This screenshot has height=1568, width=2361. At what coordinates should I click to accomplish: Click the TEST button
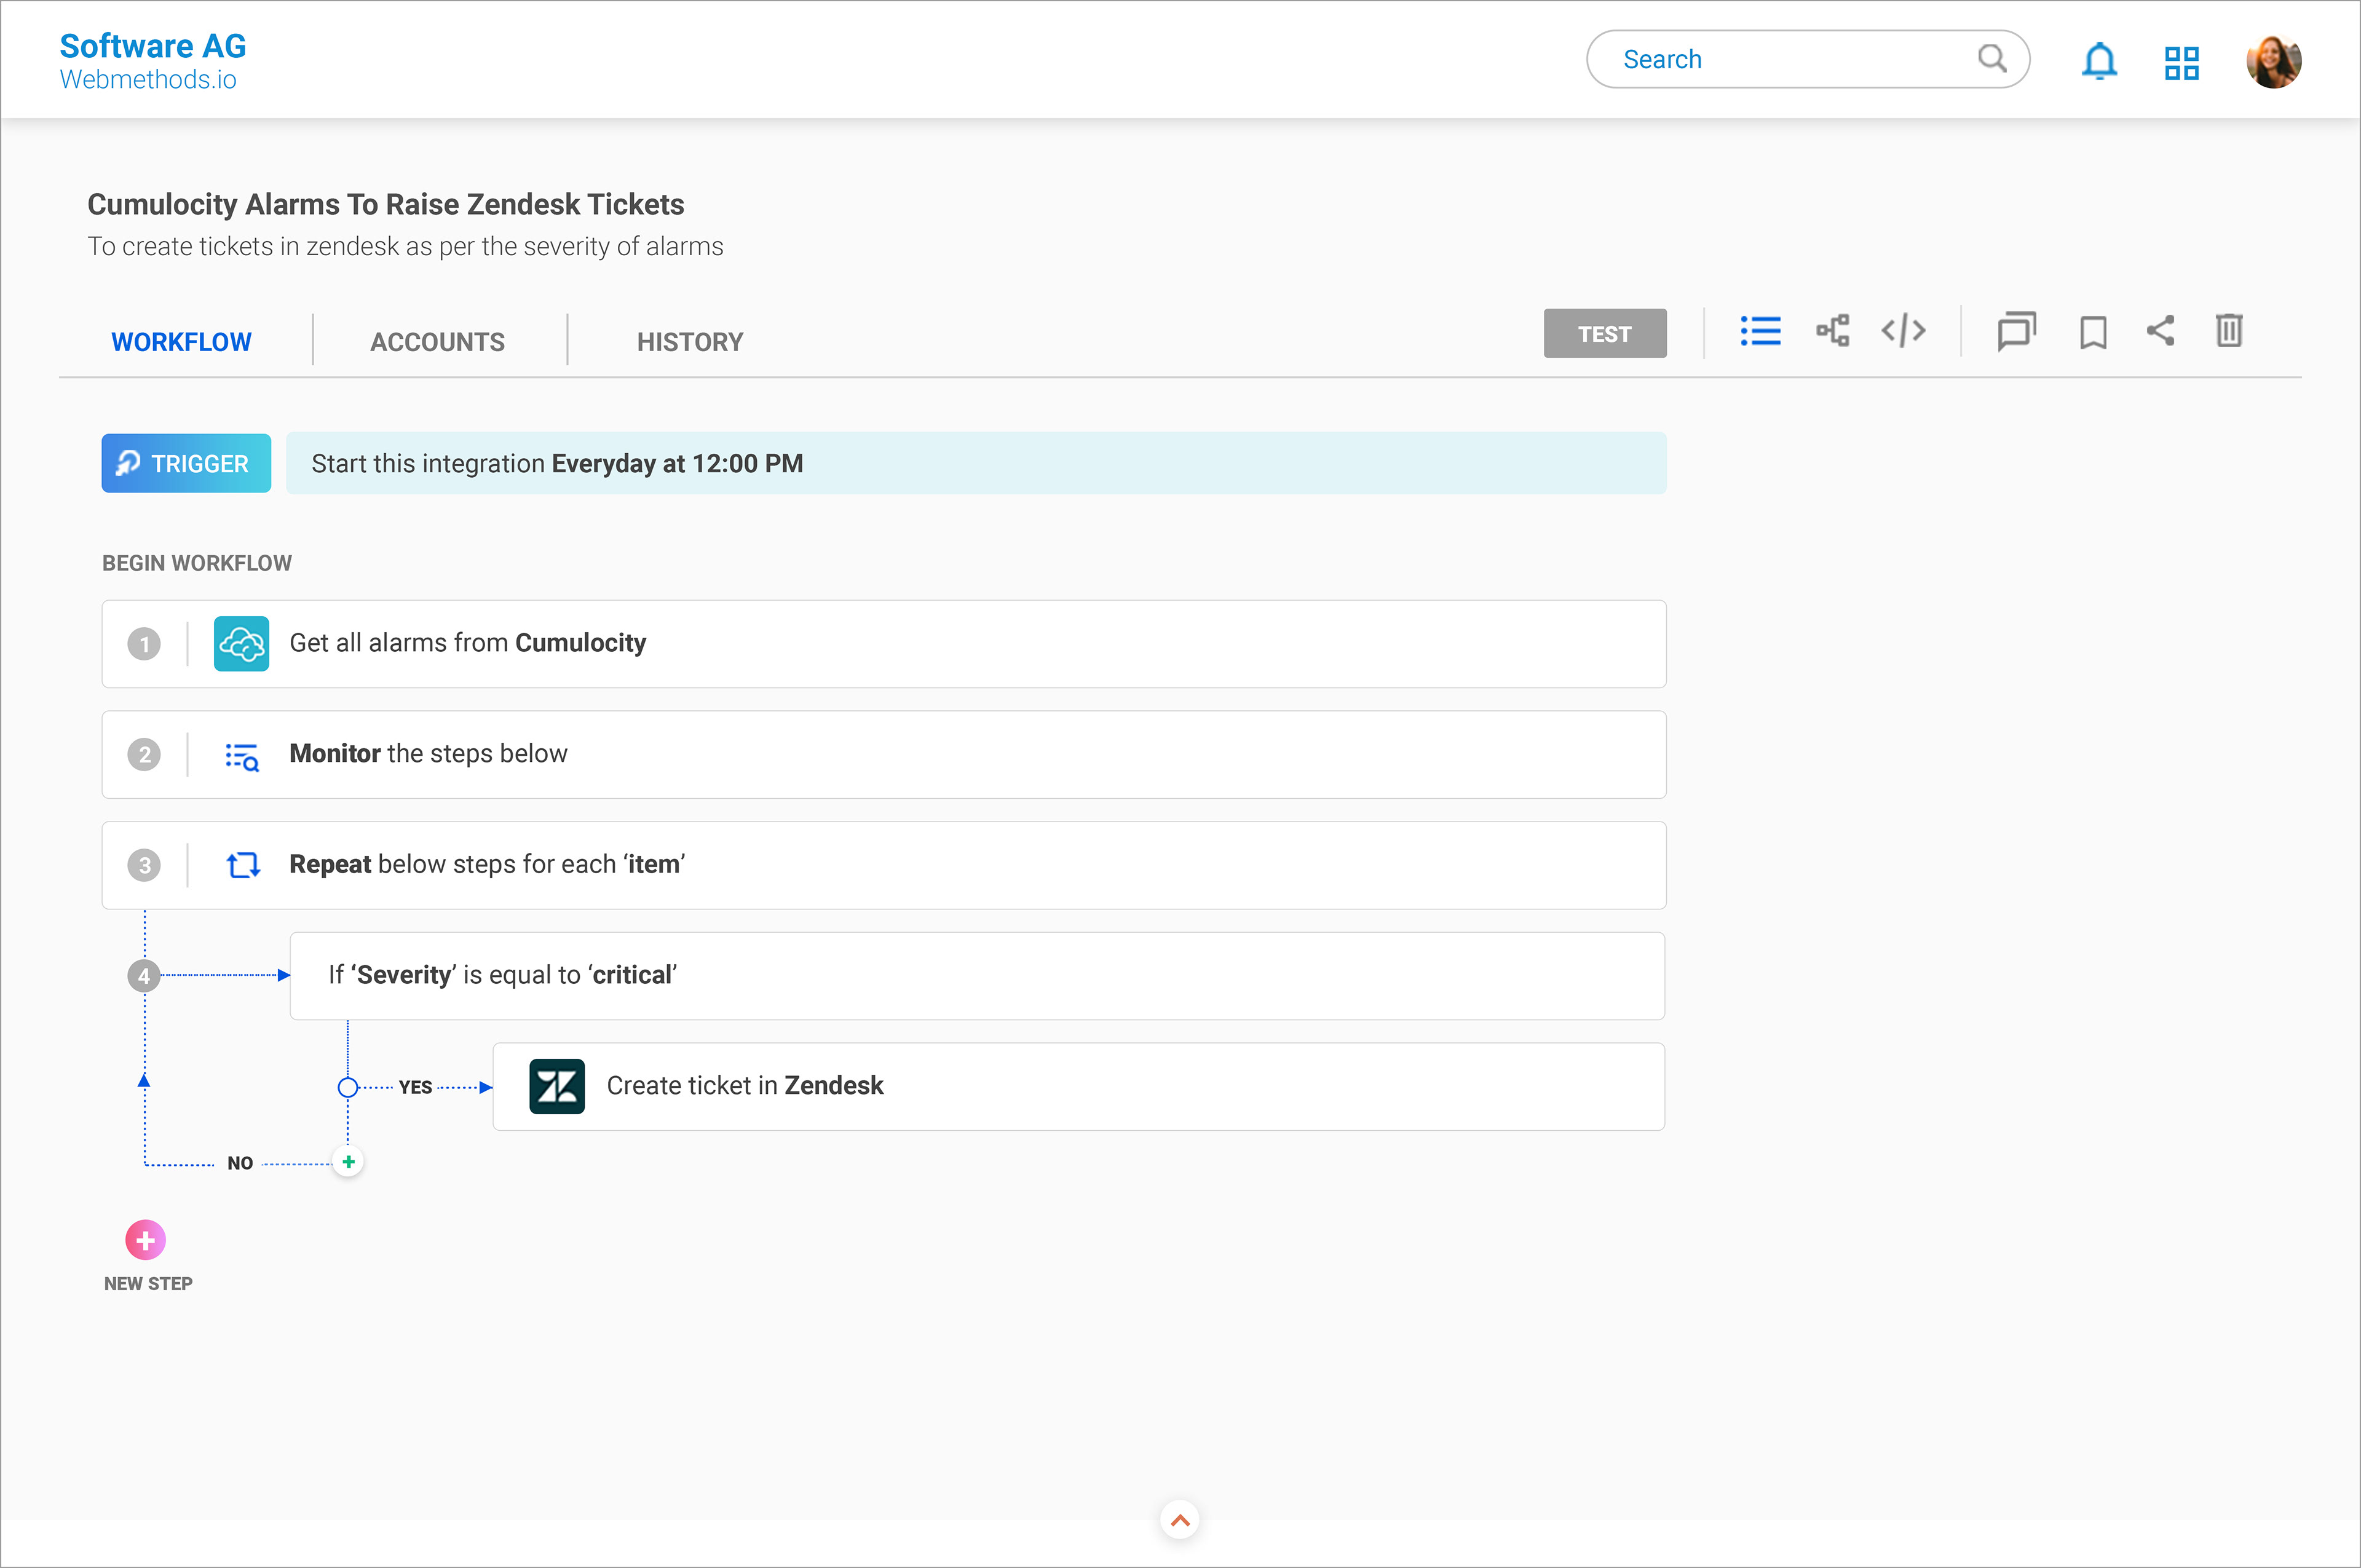[1604, 333]
